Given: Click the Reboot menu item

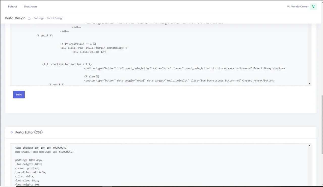Looking at the screenshot, I should click(x=12, y=7).
